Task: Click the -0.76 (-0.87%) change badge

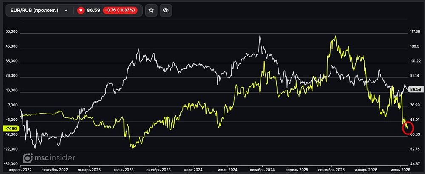Action: (x=120, y=11)
